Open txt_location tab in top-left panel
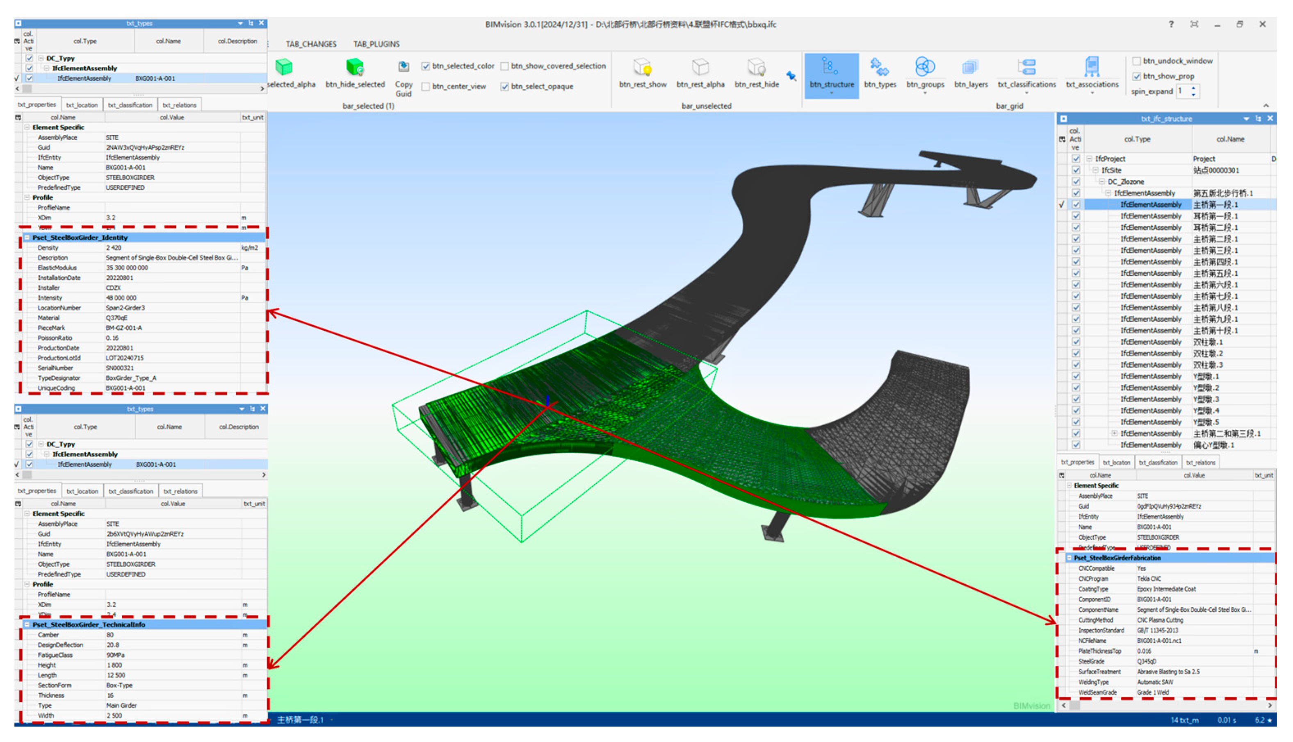This screenshot has height=742, width=1293. point(82,105)
